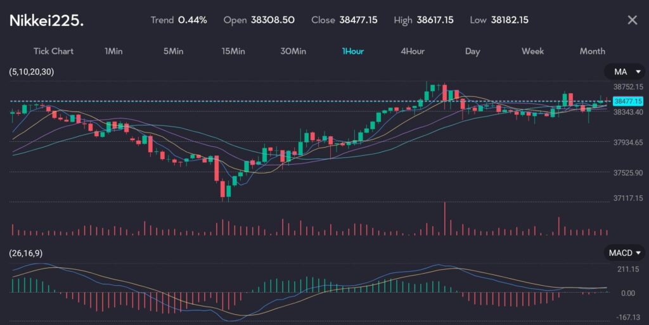The width and height of the screenshot is (649, 325).
Task: Open the MACD indicator dropdown
Action: point(624,253)
